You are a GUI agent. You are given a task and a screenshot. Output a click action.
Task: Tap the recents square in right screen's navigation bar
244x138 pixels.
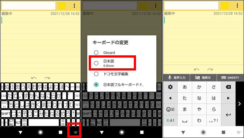tap(223, 132)
